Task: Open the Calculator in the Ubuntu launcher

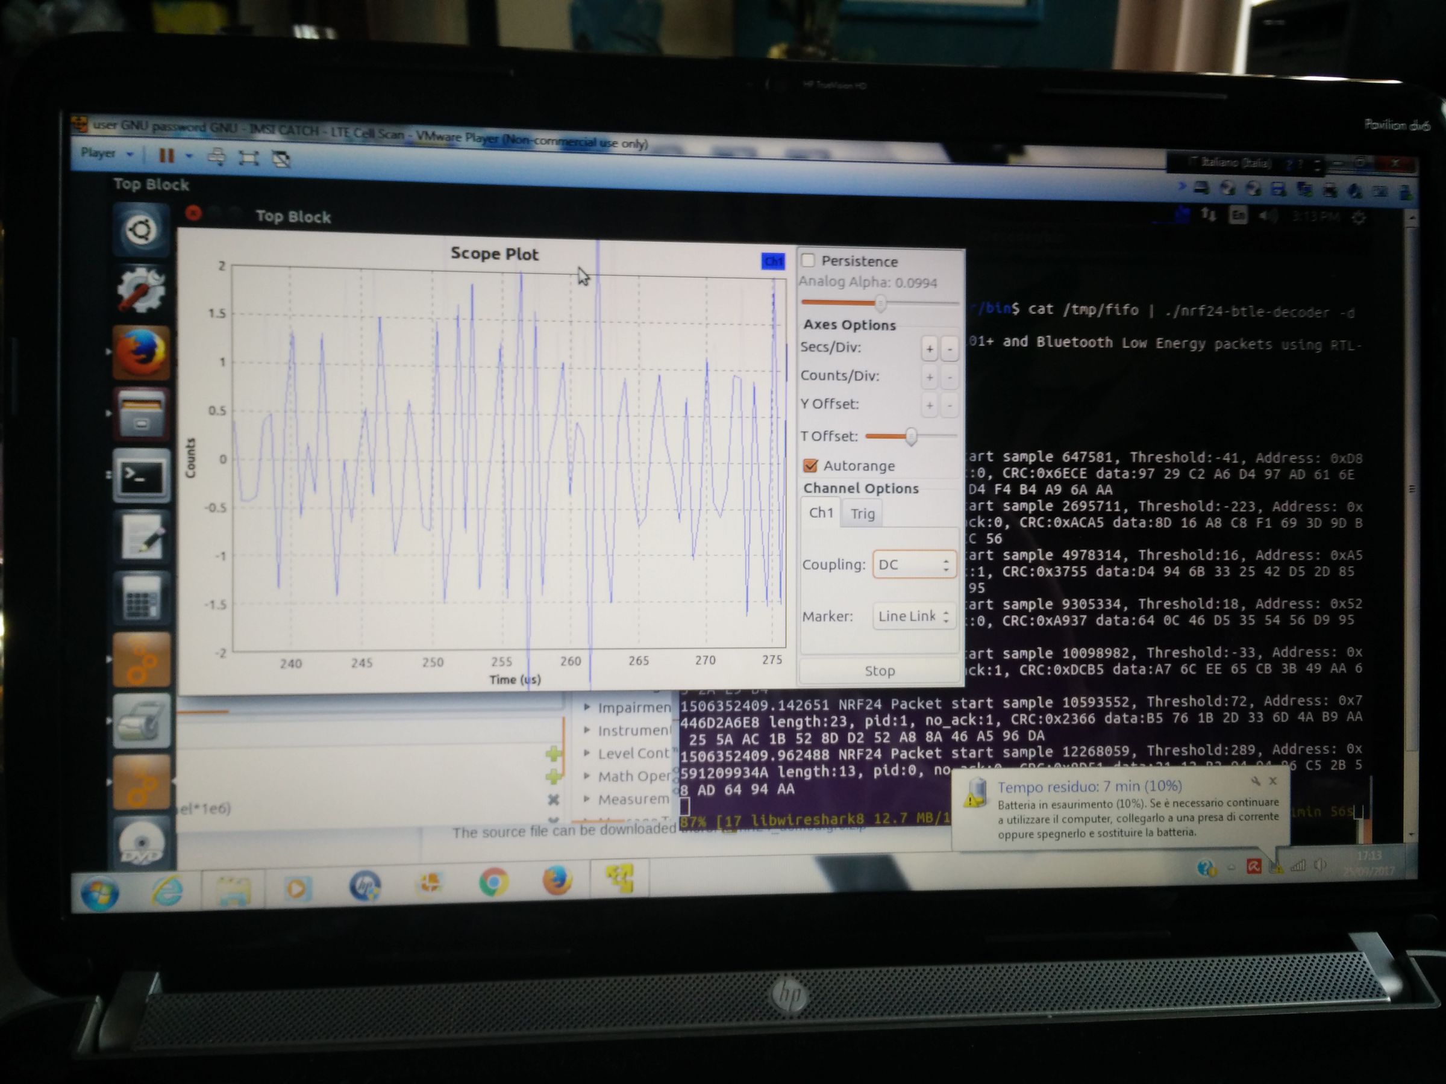Action: 143,596
